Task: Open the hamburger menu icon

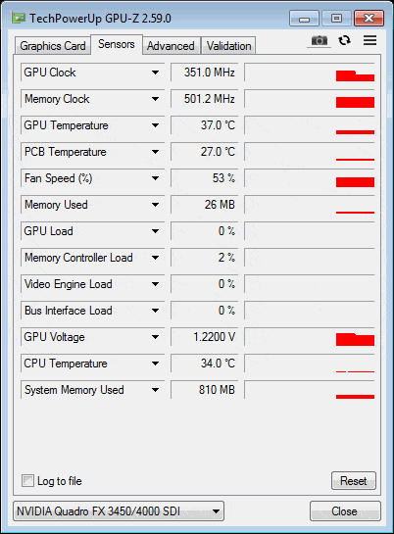Action: [369, 40]
